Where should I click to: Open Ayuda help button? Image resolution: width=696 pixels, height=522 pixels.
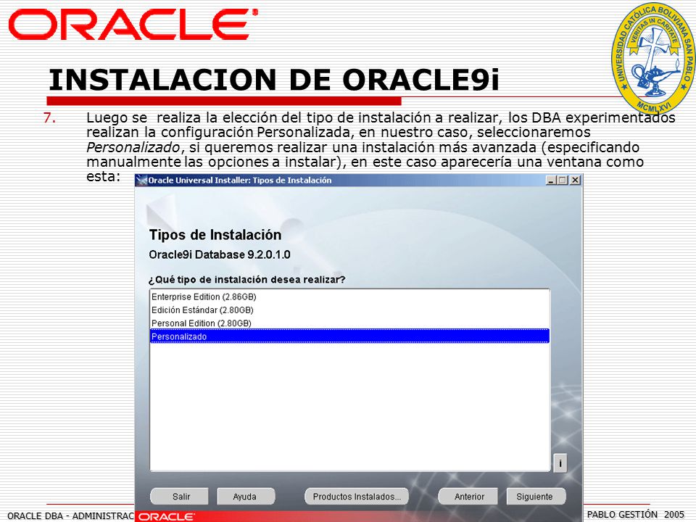click(x=246, y=497)
